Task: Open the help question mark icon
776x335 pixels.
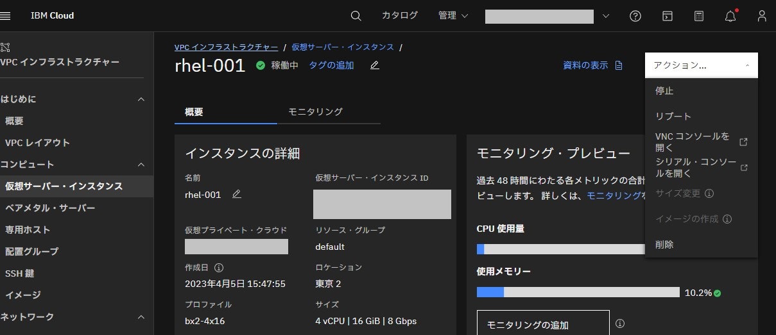Action: (635, 16)
